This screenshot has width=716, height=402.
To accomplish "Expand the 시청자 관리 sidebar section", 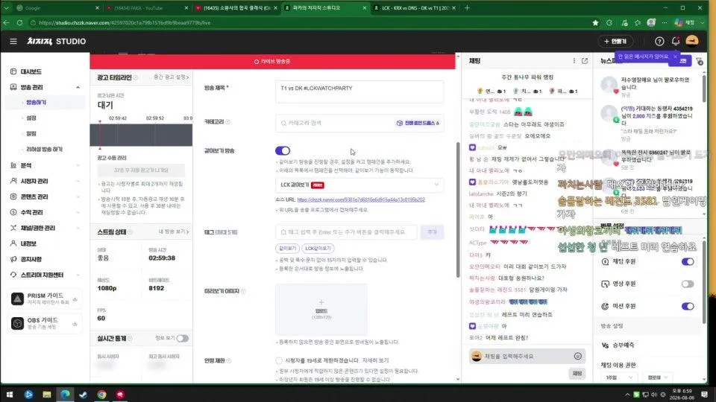I will pos(78,181).
